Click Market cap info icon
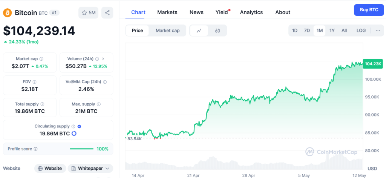 (x=41, y=59)
